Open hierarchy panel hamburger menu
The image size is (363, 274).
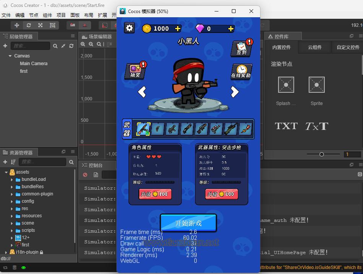73,36
